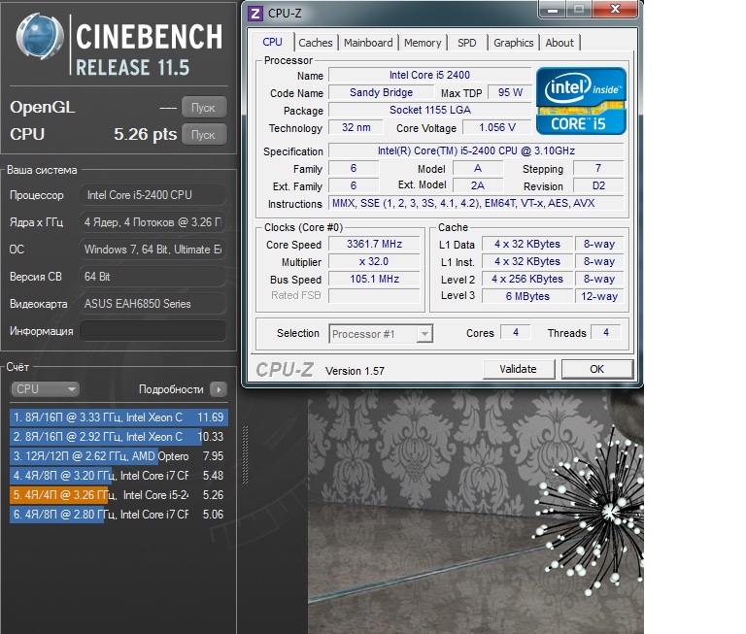Click OK in CPU-Z
Viewport: 746px width, 634px height.
(x=596, y=369)
